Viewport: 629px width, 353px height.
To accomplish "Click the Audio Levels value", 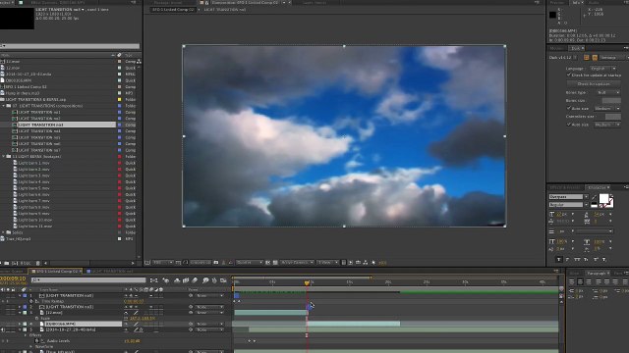I will [132, 341].
